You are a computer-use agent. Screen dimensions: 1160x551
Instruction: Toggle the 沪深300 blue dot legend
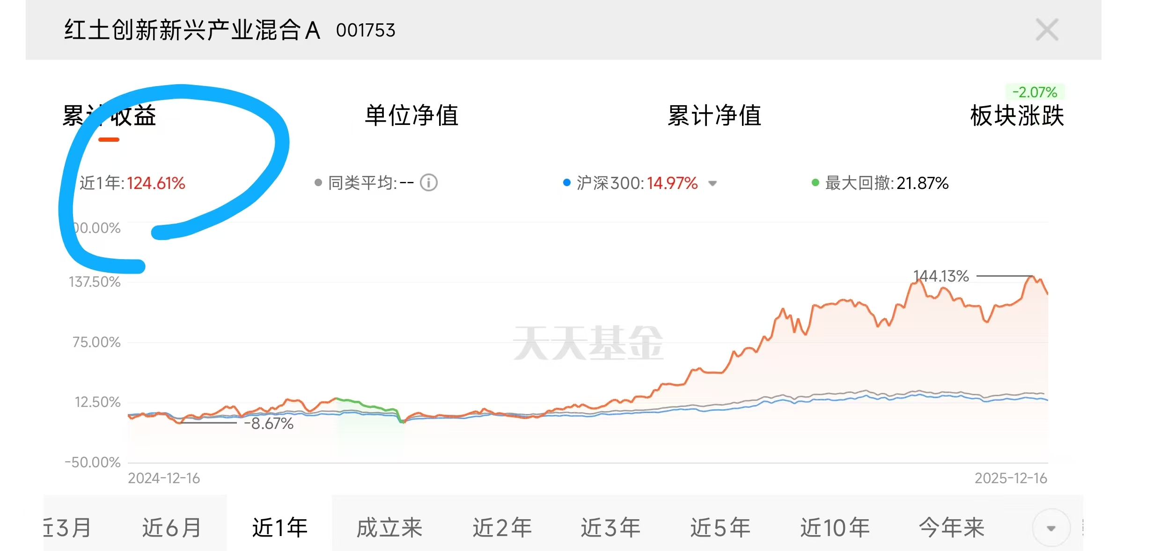(566, 182)
